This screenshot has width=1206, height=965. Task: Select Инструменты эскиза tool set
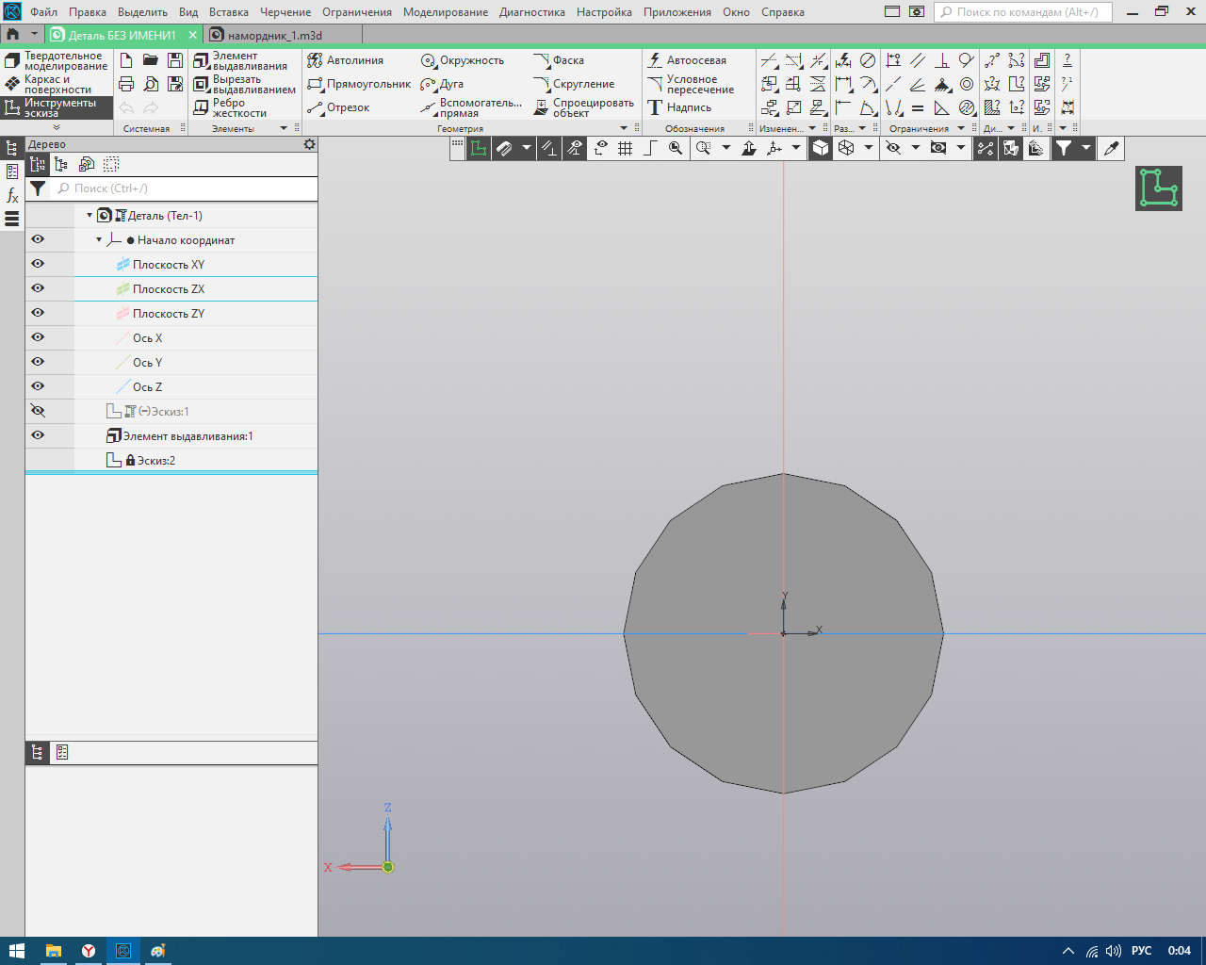(x=57, y=107)
